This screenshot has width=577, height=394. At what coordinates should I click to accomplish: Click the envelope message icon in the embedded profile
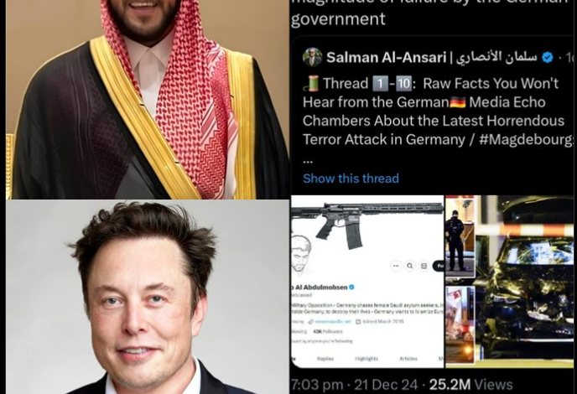pyautogui.click(x=424, y=266)
